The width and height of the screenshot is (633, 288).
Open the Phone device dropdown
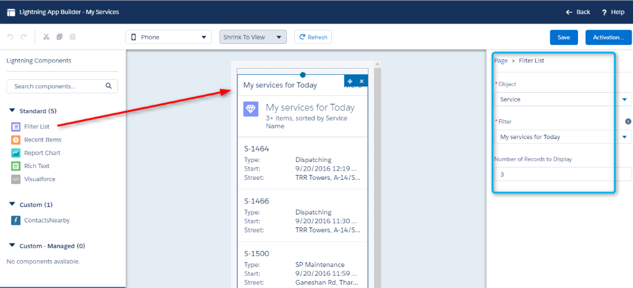169,37
